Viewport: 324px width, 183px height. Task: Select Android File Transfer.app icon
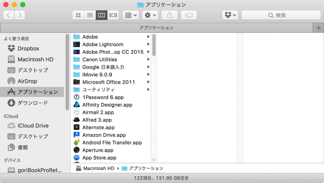(77, 143)
